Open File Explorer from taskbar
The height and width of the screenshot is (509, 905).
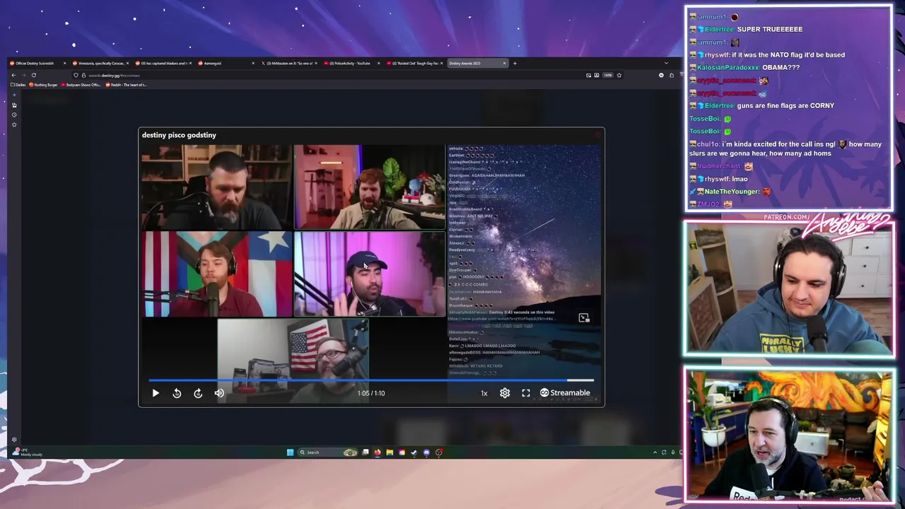390,452
